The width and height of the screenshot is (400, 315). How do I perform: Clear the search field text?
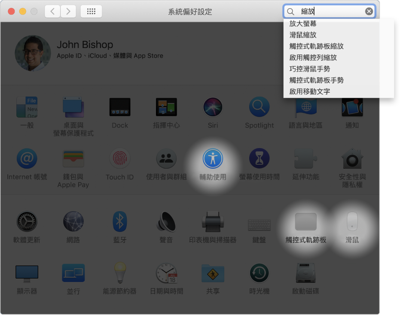pyautogui.click(x=369, y=11)
